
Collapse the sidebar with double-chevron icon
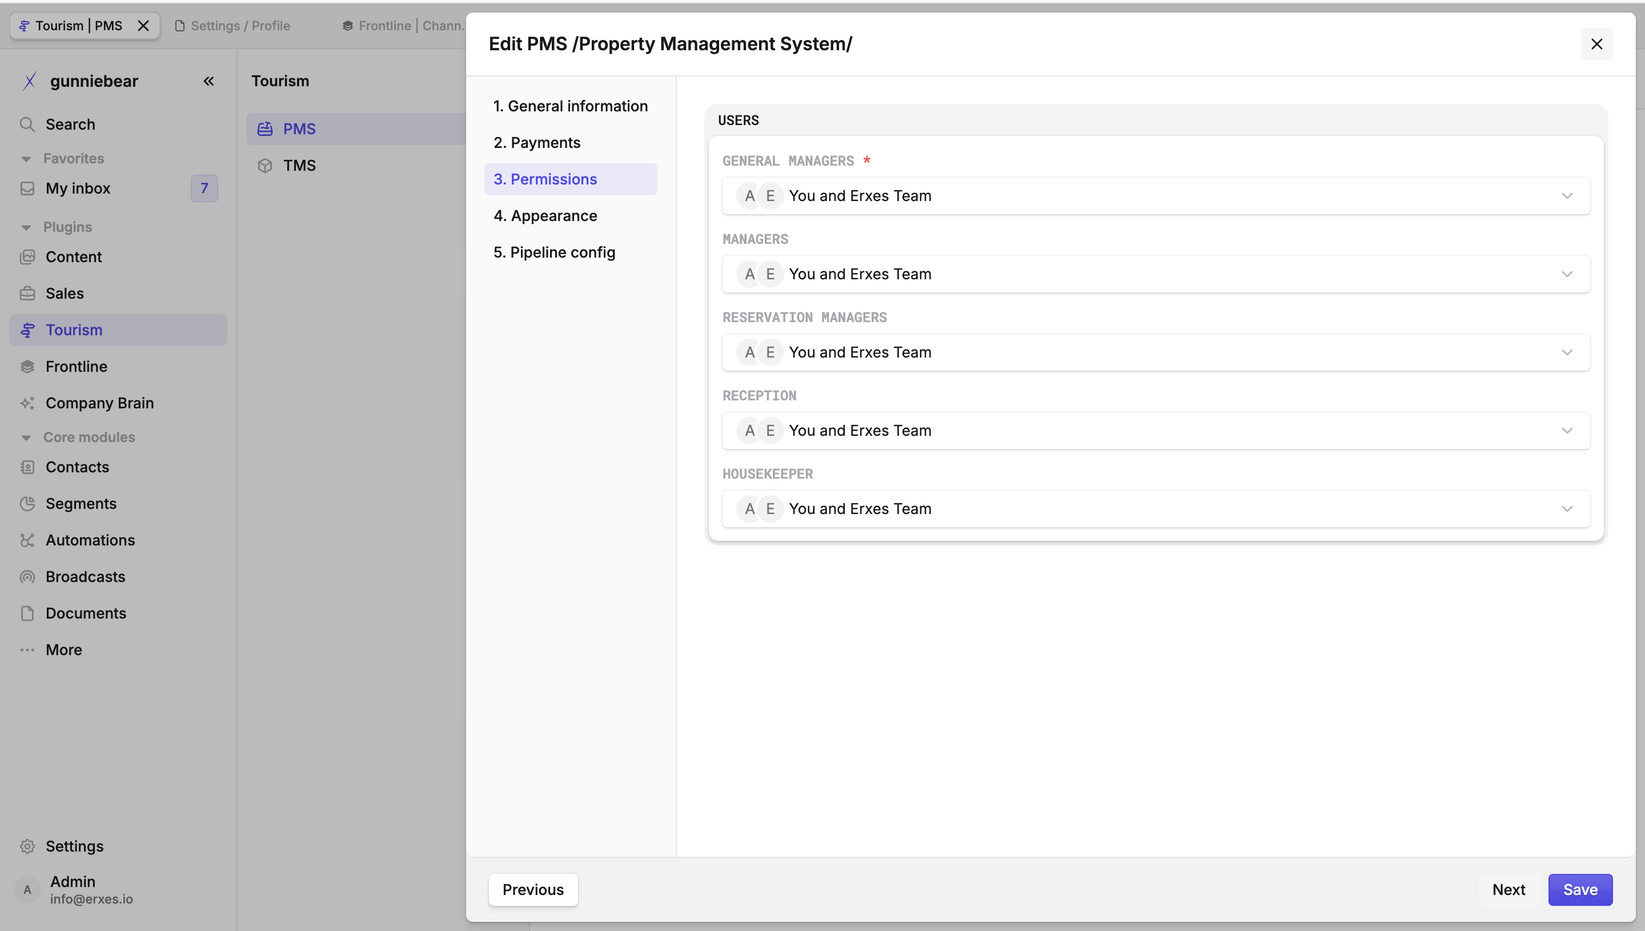pos(208,81)
